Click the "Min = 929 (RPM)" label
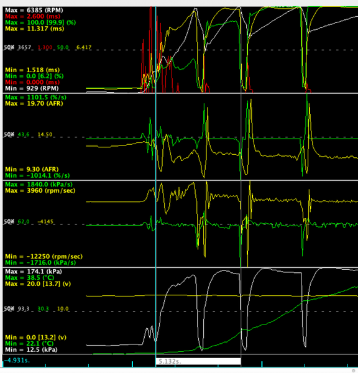 coord(32,88)
